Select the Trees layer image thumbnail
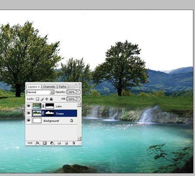The width and height of the screenshot is (195, 176). coord(37,113)
